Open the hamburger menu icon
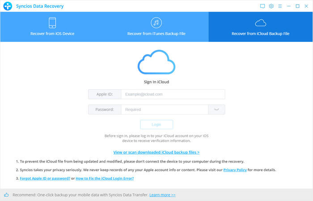The height and width of the screenshot is (201, 313). click(x=280, y=6)
